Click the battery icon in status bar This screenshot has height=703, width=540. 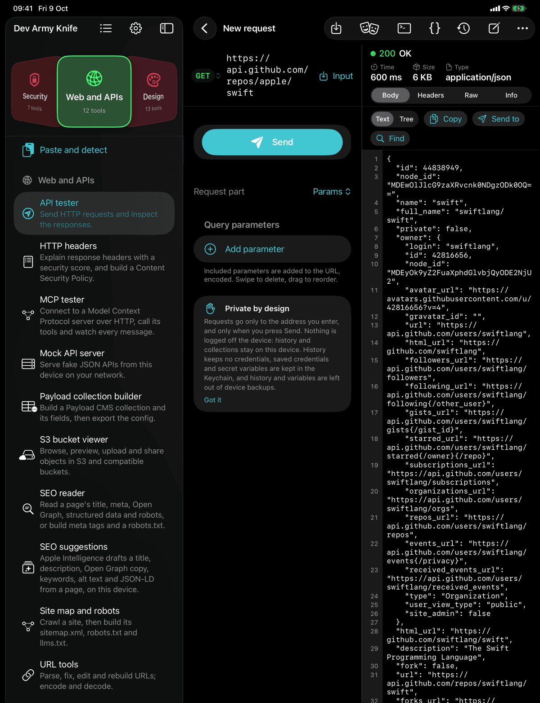tap(519, 9)
